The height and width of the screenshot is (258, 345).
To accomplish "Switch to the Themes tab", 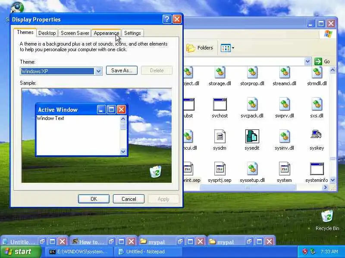I will coord(25,32).
